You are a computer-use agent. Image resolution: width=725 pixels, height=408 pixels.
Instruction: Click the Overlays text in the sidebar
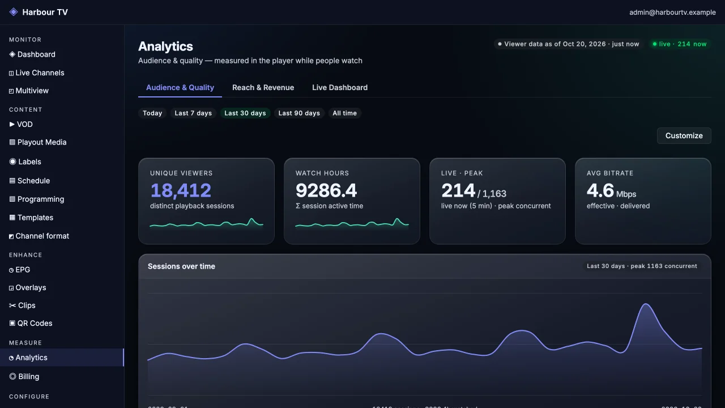pyautogui.click(x=31, y=288)
